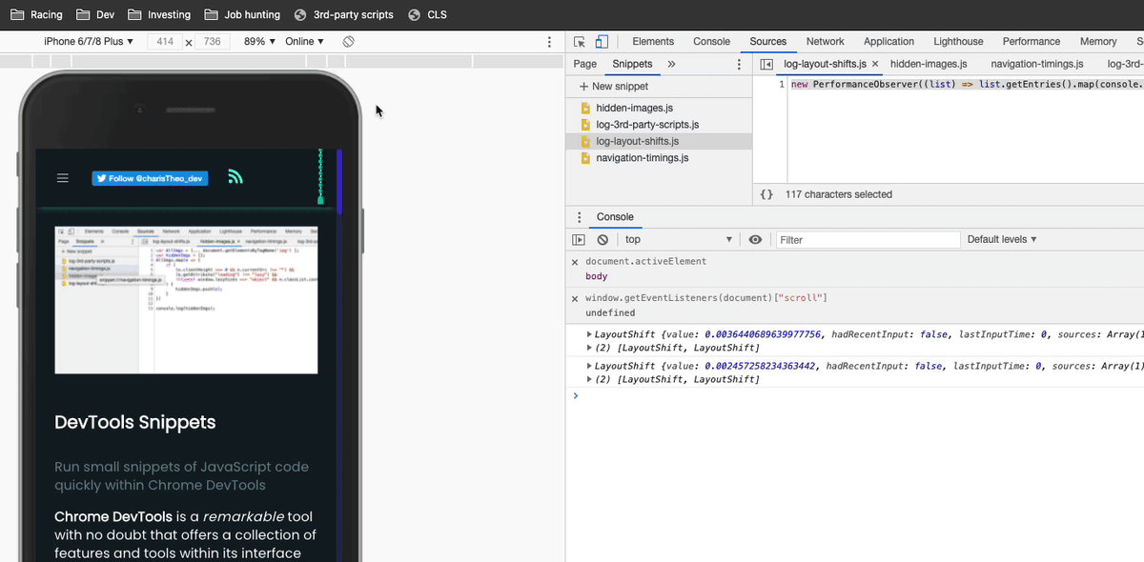Click the console Filter input field
1144x562 pixels.
click(x=868, y=240)
